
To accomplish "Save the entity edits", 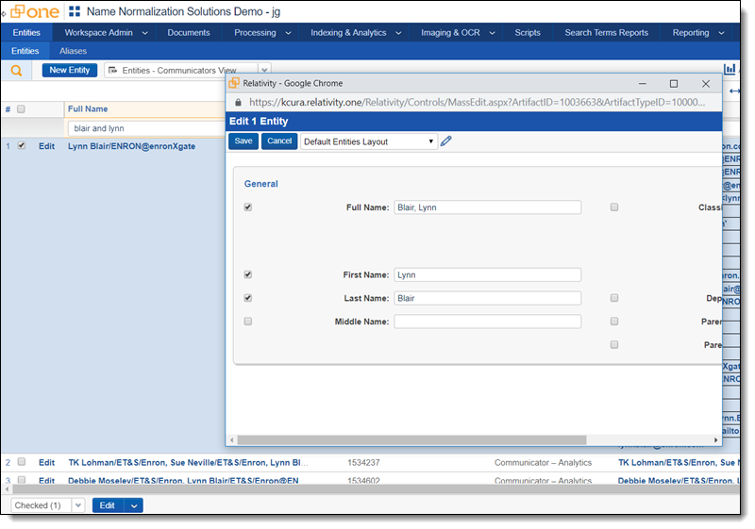I will (243, 141).
